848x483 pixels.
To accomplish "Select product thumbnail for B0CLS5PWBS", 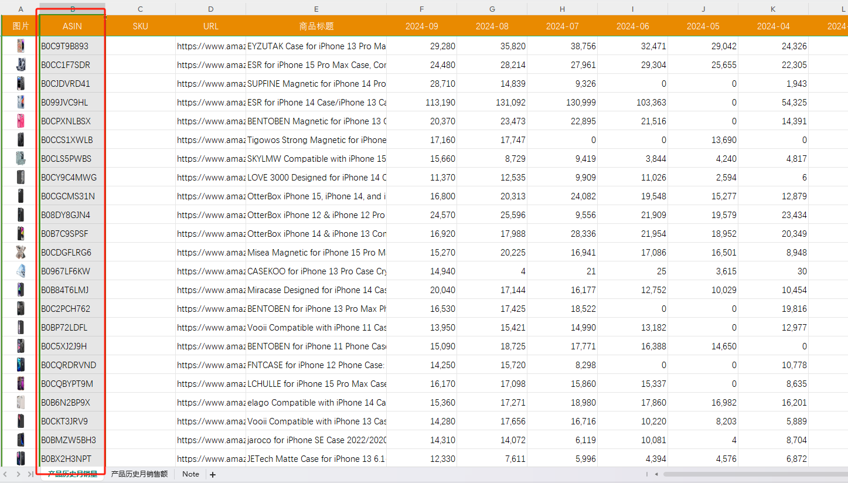I will (x=21, y=158).
